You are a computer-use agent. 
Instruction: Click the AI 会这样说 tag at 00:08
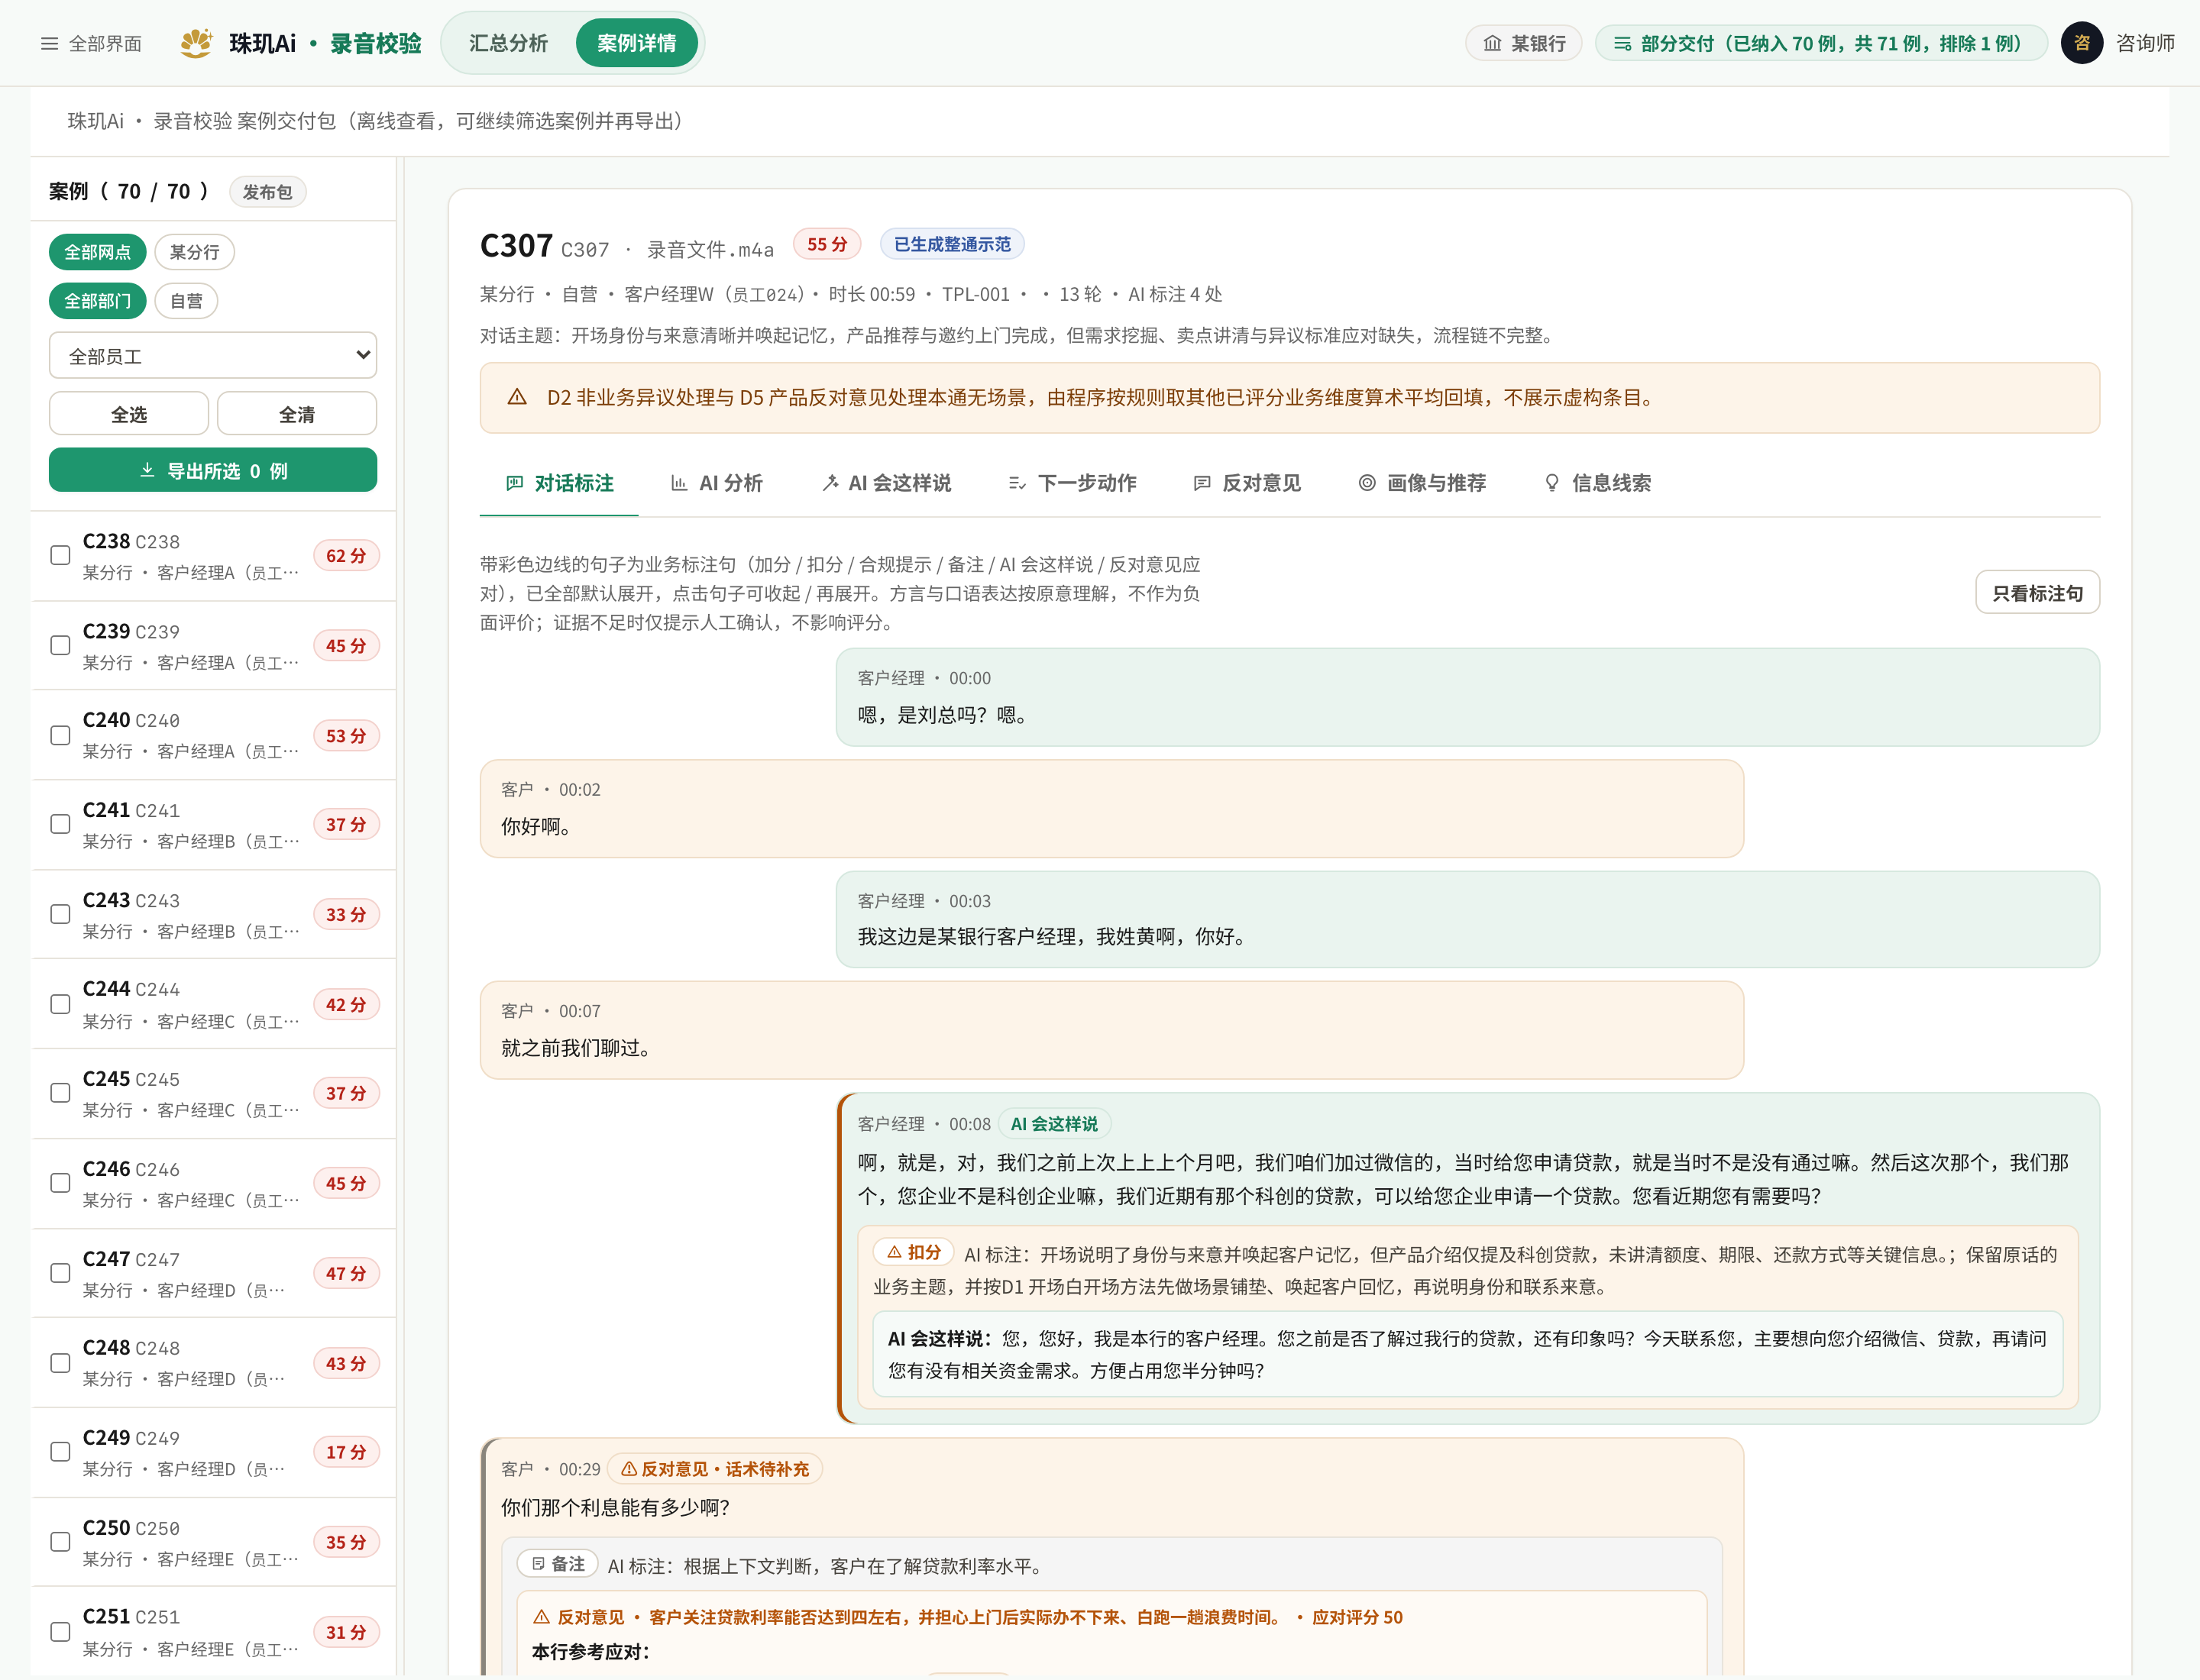click(1053, 1124)
